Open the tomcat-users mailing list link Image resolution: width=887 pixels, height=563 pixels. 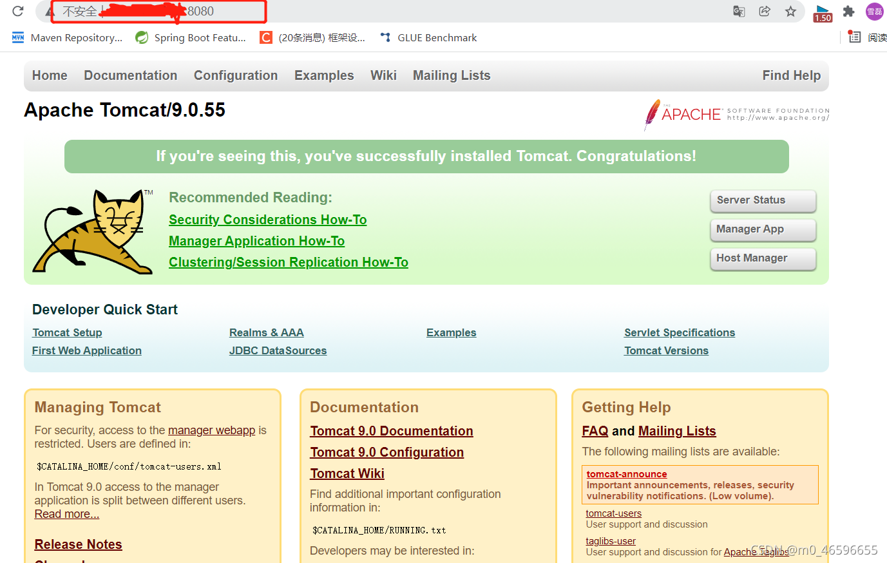point(614,513)
